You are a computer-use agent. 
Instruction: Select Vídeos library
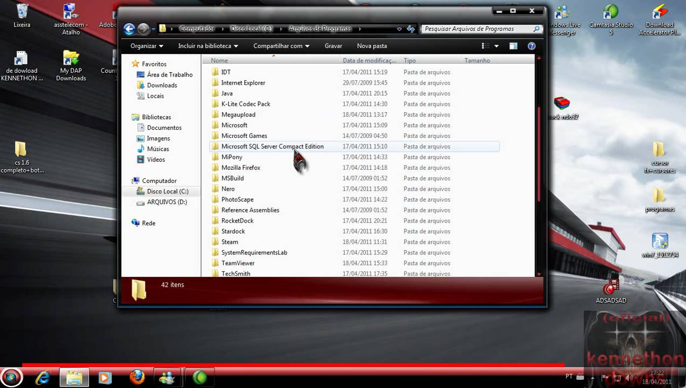(x=150, y=160)
